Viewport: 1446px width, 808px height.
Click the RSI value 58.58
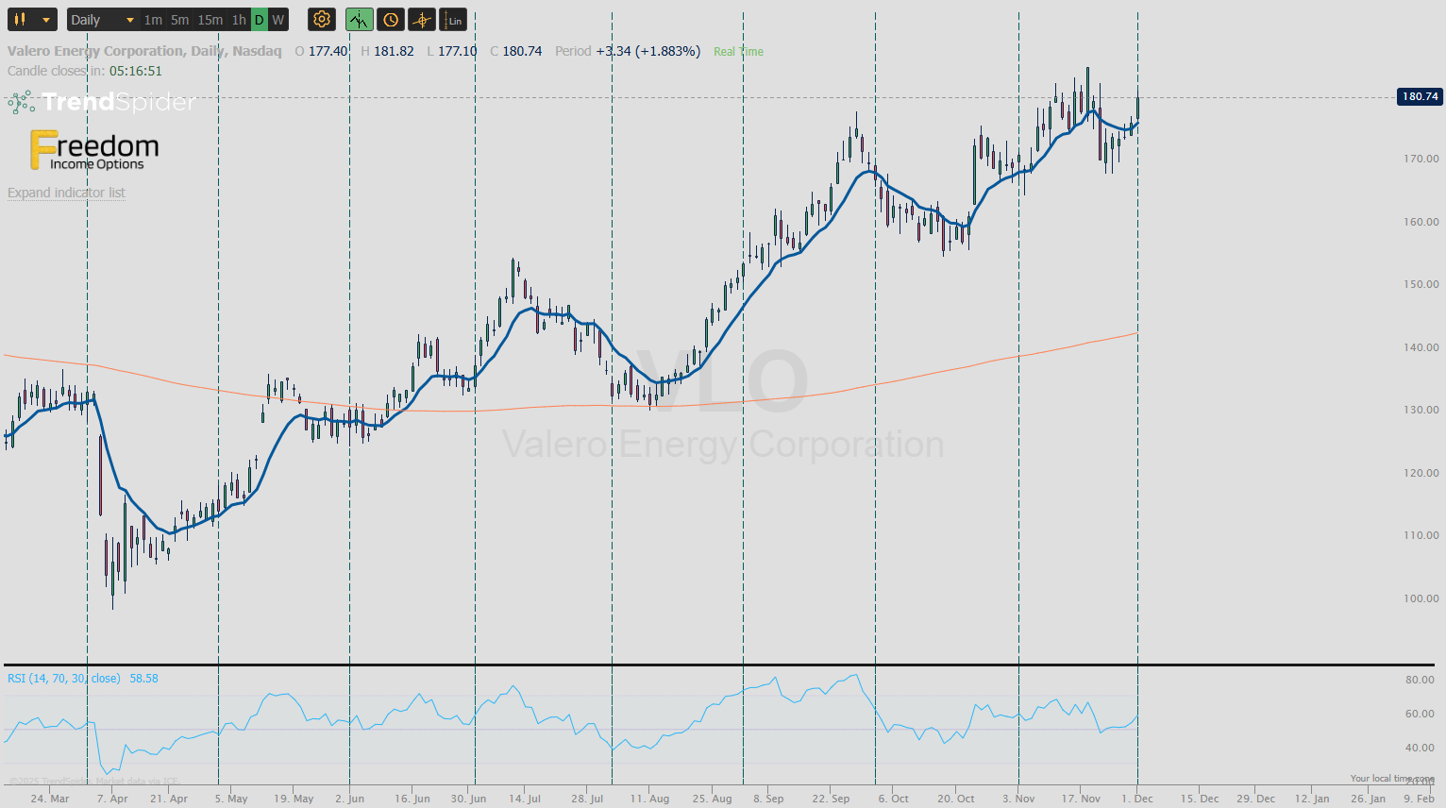(143, 679)
